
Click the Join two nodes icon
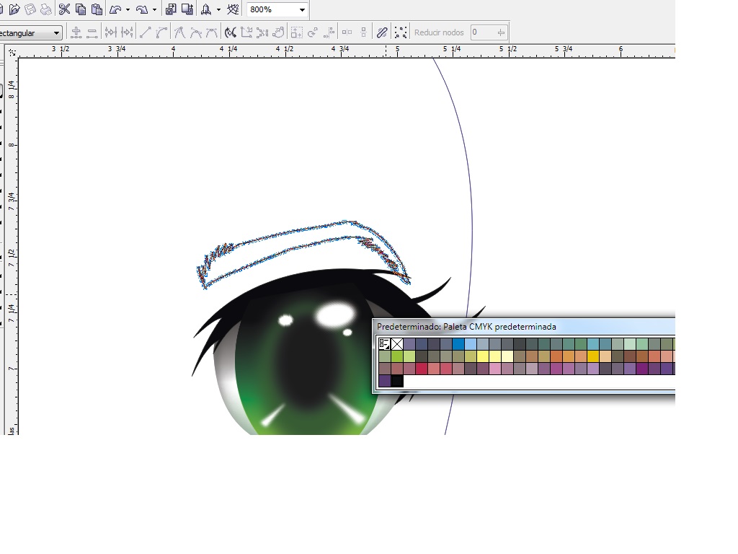click(110, 32)
